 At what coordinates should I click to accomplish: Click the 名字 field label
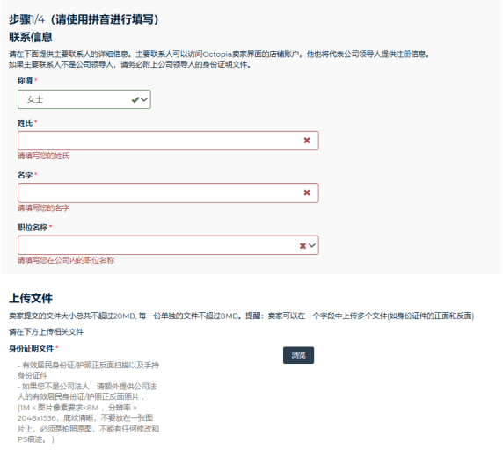[x=25, y=175]
